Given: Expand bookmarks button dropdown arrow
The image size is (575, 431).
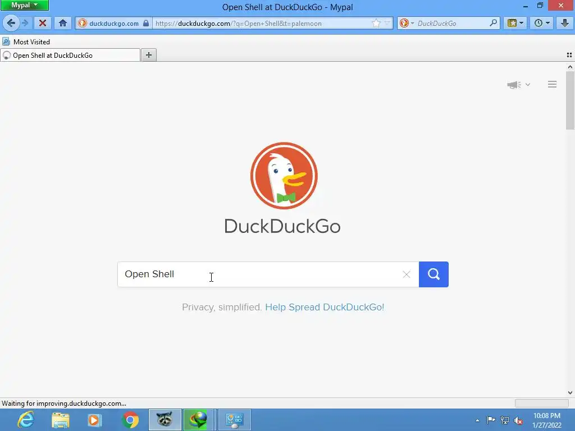Looking at the screenshot, I should 522,23.
